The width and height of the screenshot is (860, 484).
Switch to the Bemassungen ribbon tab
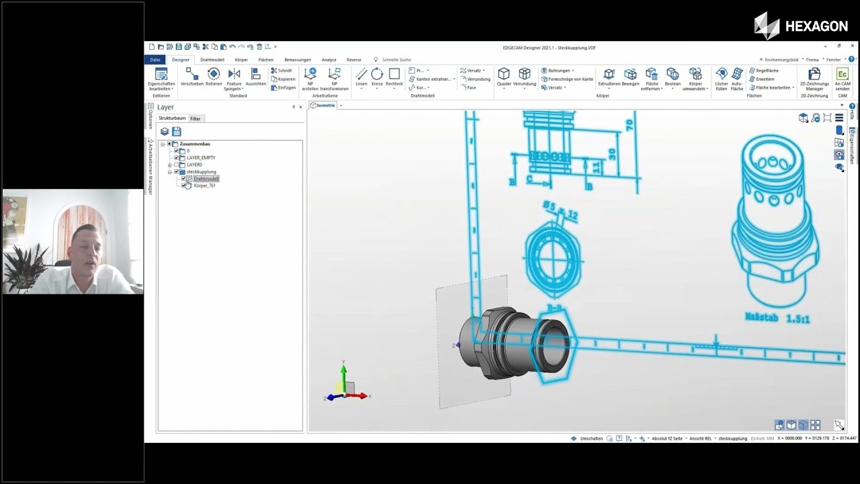298,60
